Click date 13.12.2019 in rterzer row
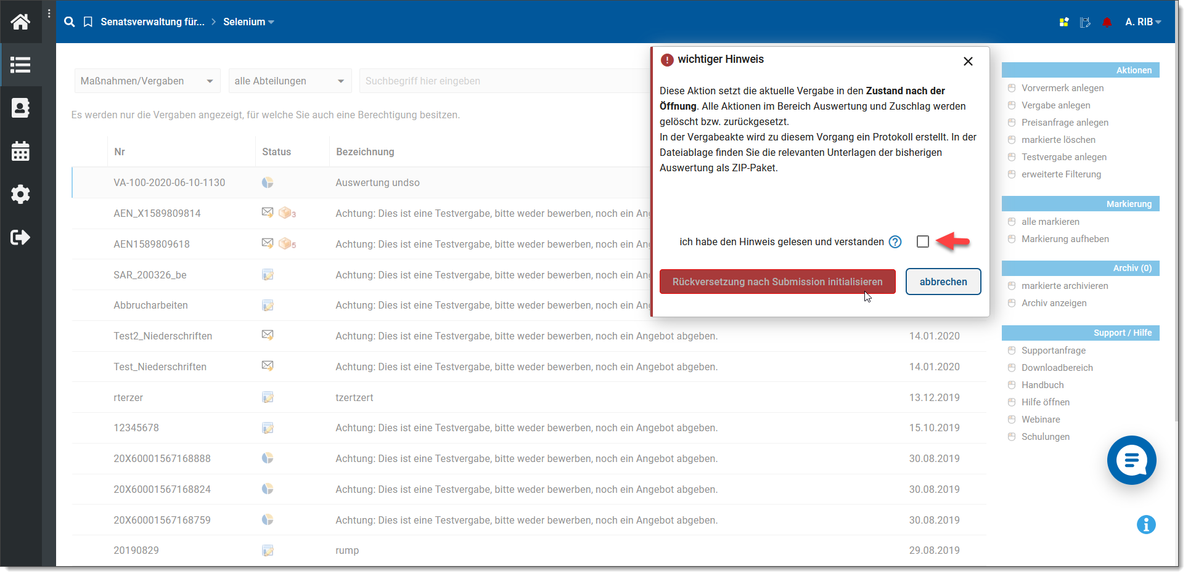1188x576 pixels. click(934, 397)
